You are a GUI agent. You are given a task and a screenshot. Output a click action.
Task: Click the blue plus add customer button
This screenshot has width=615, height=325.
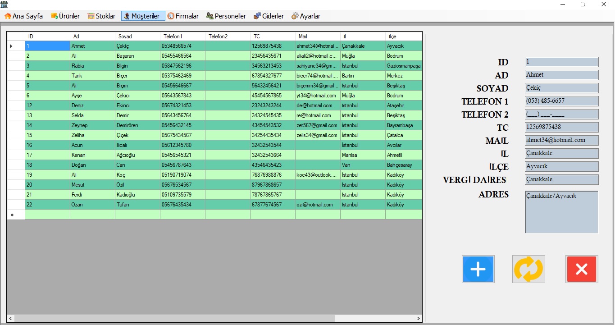(478, 269)
